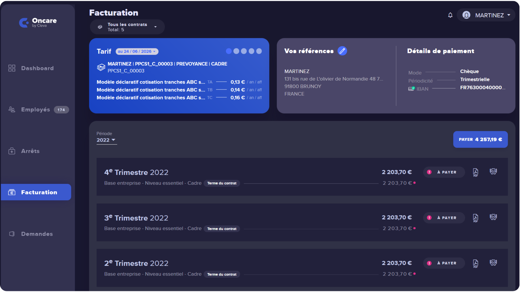The width and height of the screenshot is (520, 292).
Task: Download PDF for 3e Trimestre 2022
Action: 476,218
